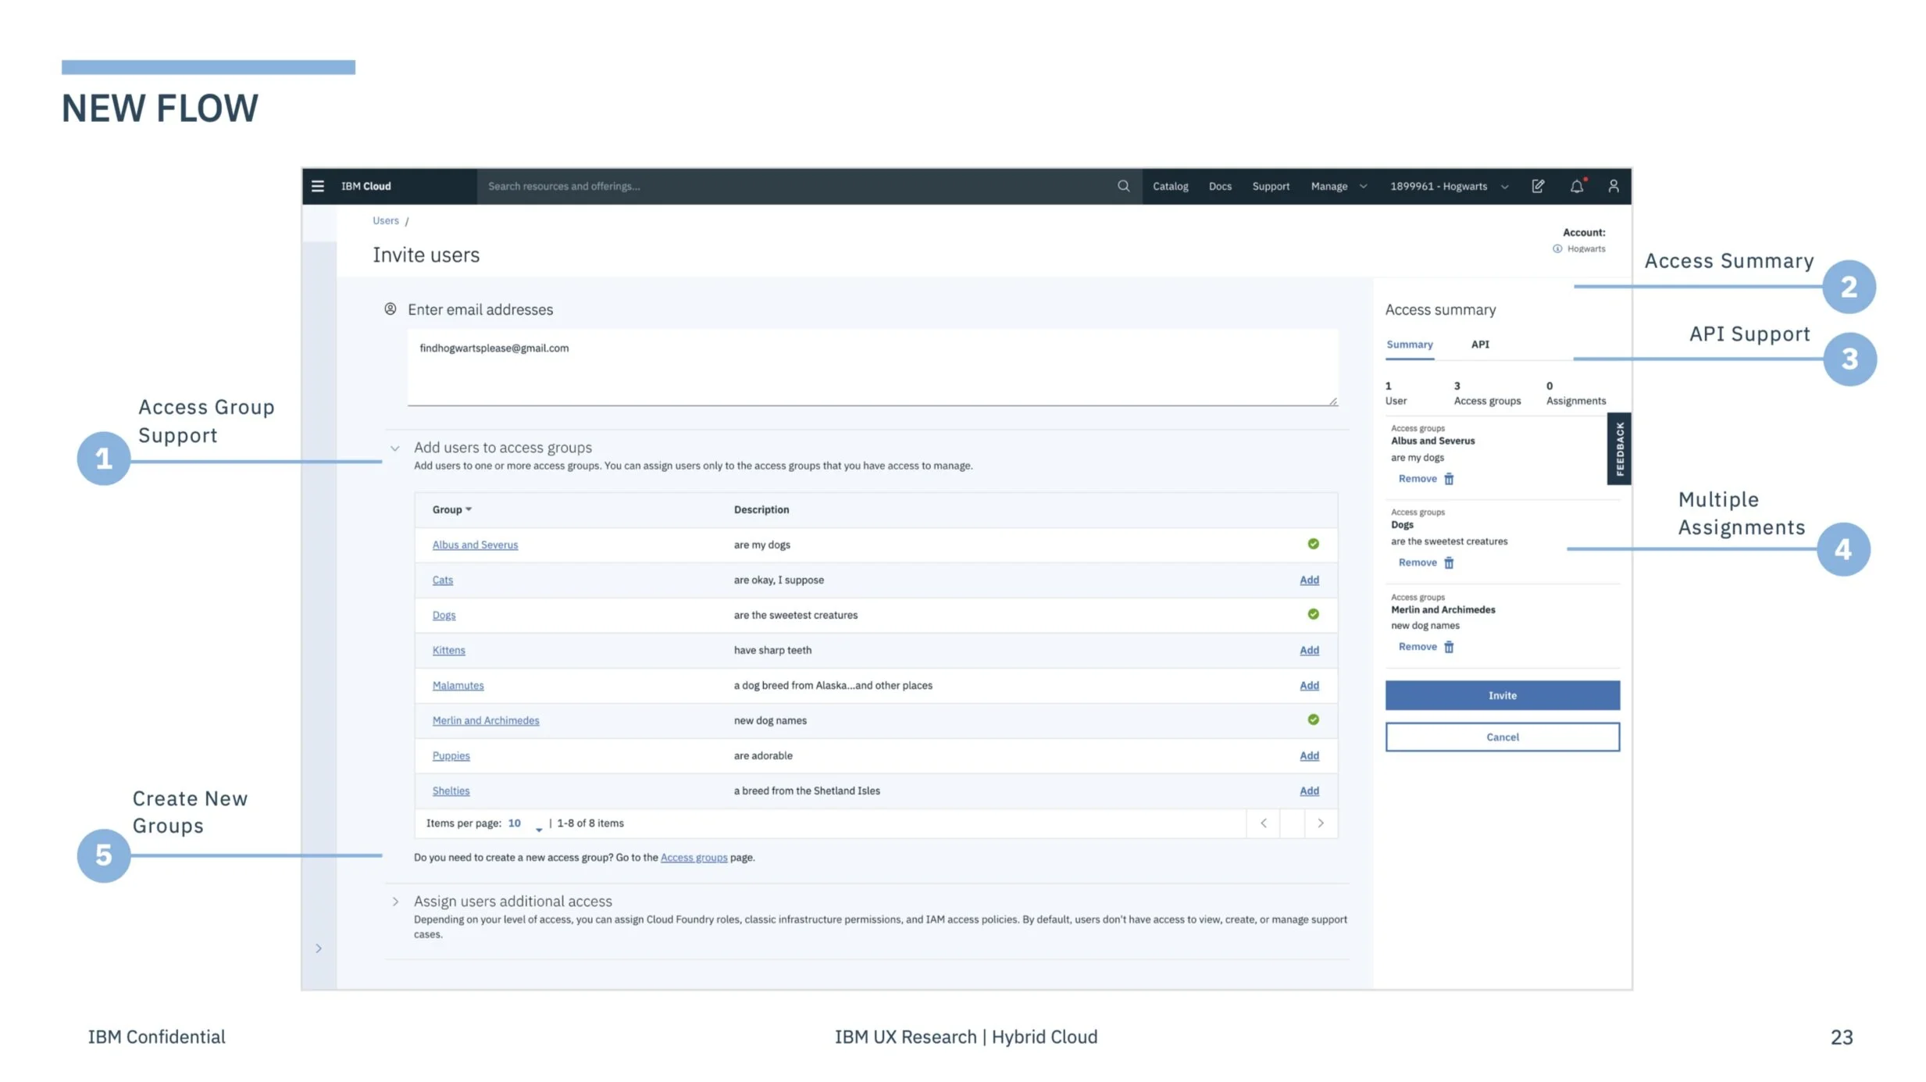The width and height of the screenshot is (1926, 1082).
Task: Click the Invite button
Action: pyautogui.click(x=1501, y=695)
